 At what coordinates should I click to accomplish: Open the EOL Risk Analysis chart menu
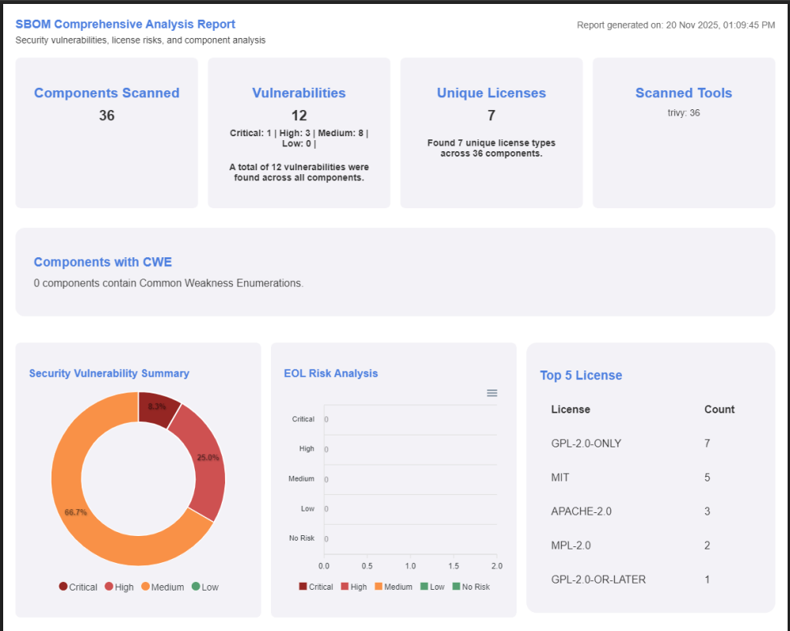tap(491, 393)
